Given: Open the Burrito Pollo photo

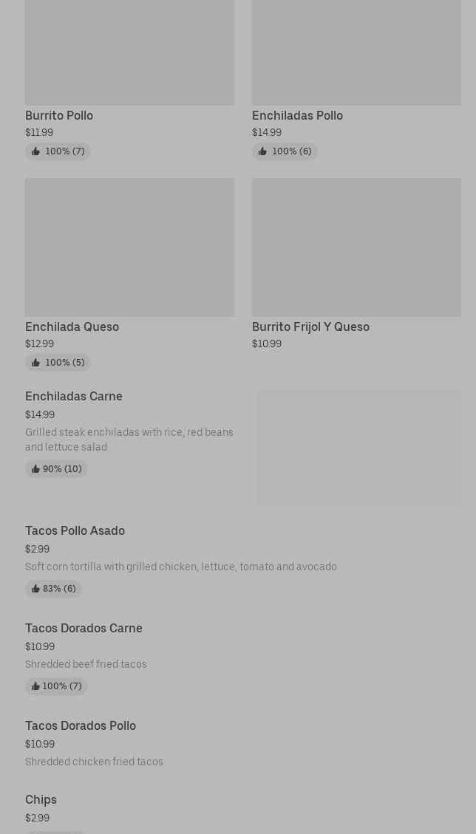Looking at the screenshot, I should click(129, 52).
